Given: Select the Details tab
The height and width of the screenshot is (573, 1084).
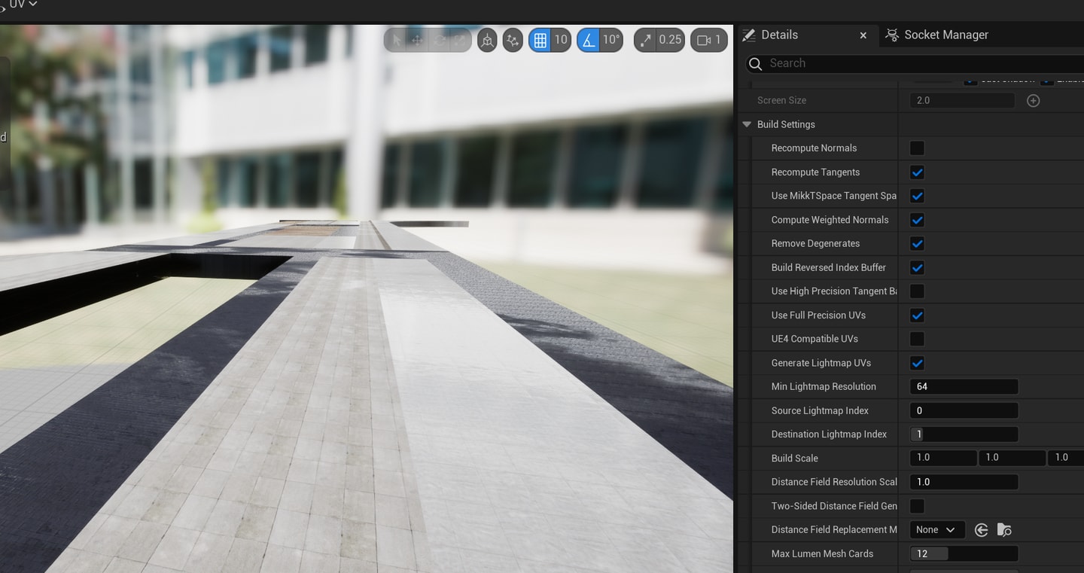Looking at the screenshot, I should pos(779,35).
